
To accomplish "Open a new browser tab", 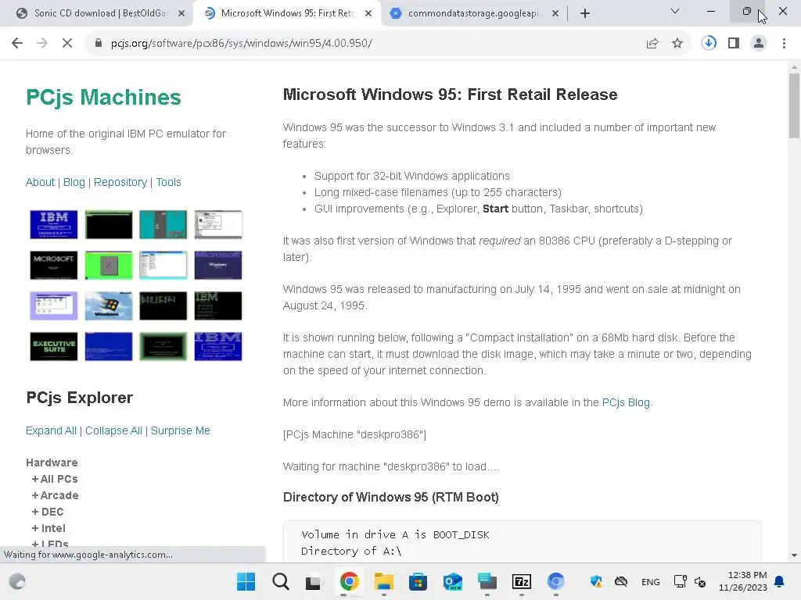I will pyautogui.click(x=585, y=13).
